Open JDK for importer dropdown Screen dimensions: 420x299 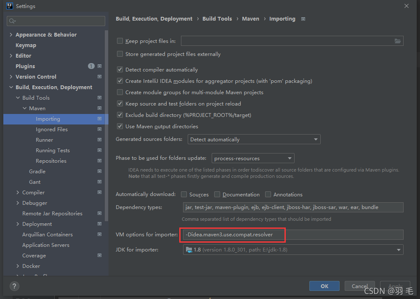click(293, 250)
